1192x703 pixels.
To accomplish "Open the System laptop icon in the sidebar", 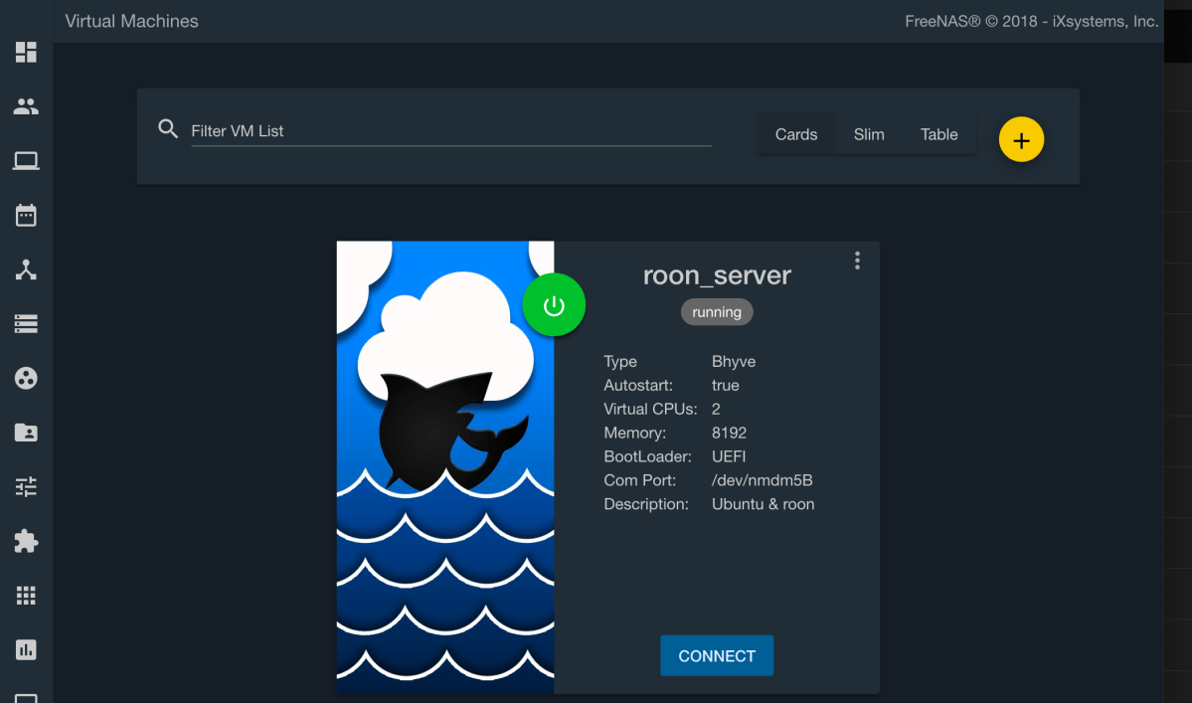I will tap(26, 161).
